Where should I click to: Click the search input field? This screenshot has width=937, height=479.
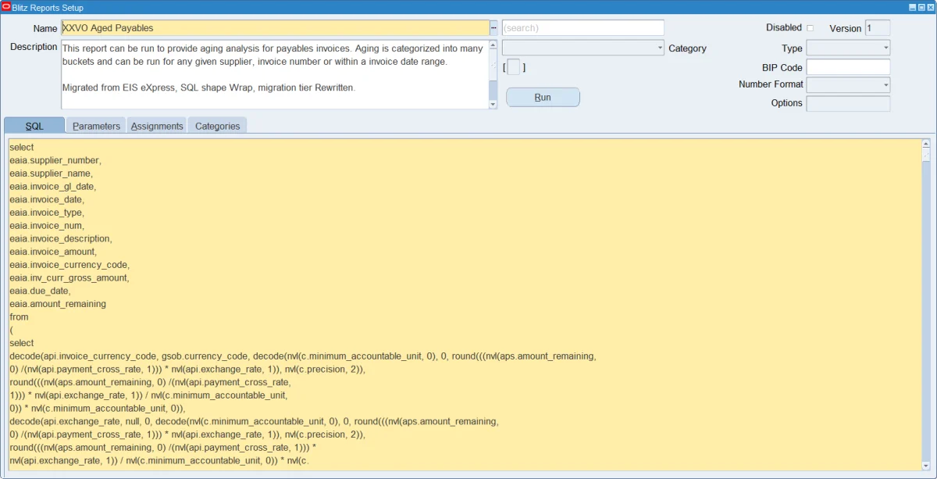pyautogui.click(x=583, y=28)
